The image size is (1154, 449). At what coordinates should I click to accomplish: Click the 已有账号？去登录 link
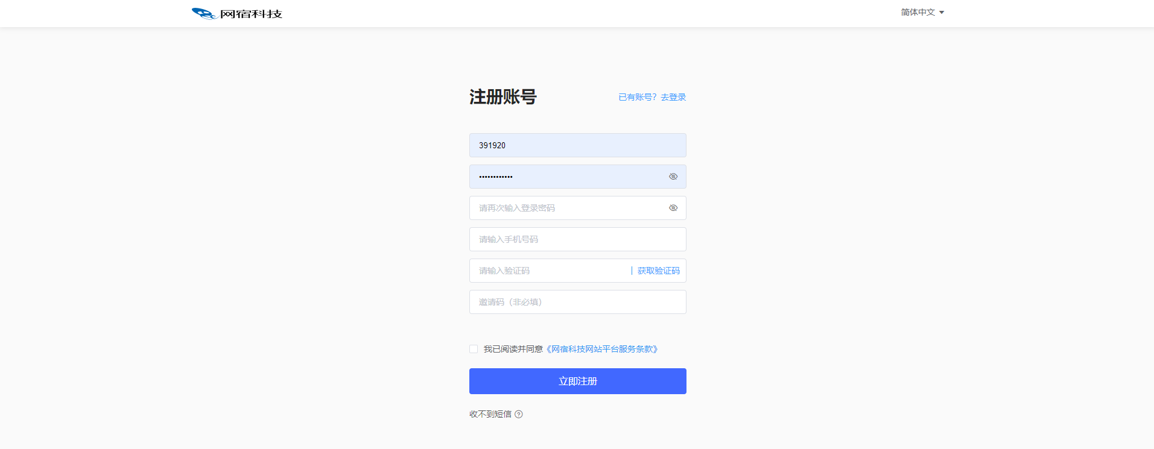(x=652, y=97)
